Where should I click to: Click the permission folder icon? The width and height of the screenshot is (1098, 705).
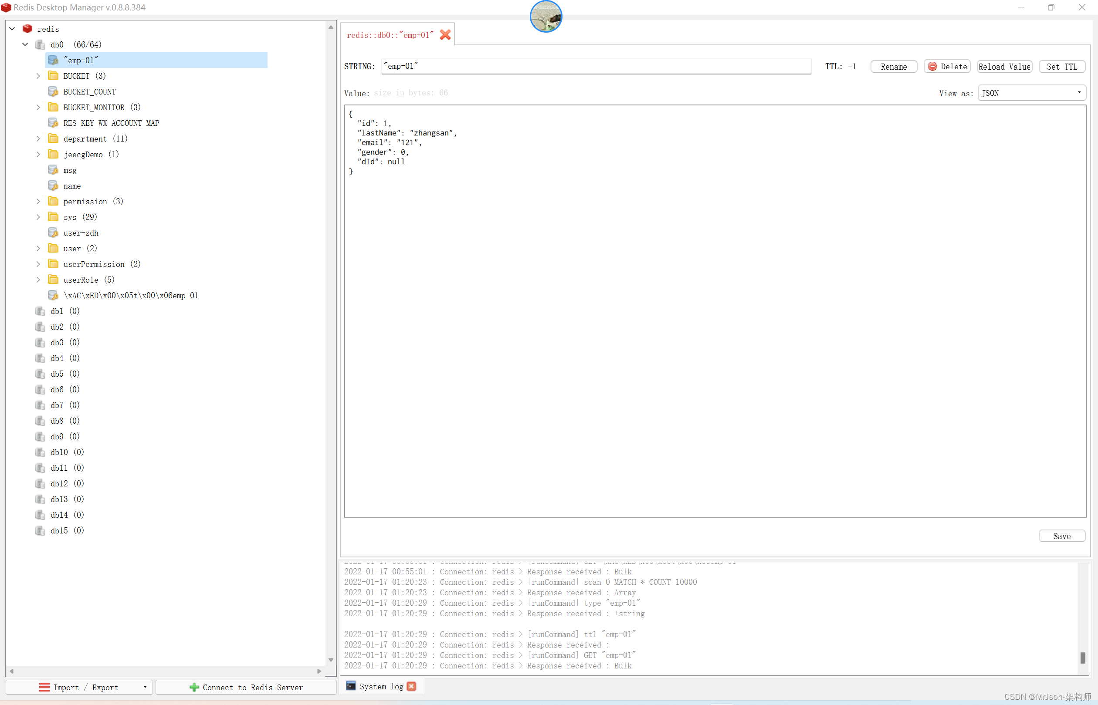53,201
